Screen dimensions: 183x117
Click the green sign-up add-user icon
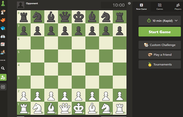click(x=3, y=77)
